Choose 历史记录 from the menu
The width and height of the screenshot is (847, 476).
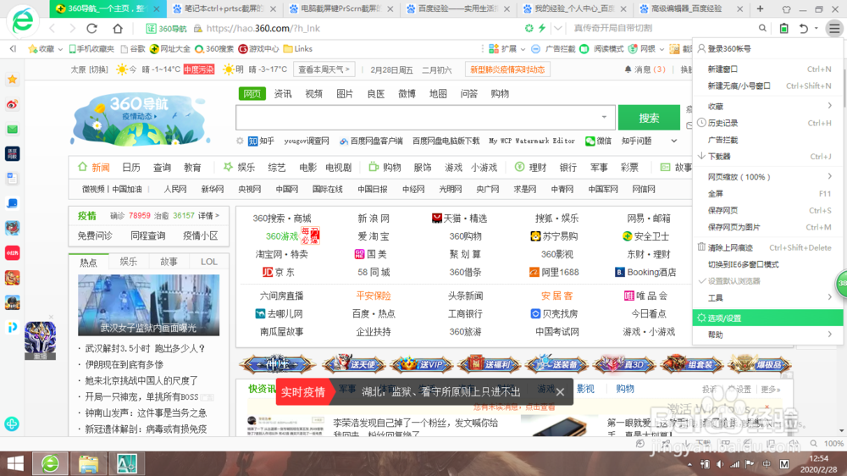pos(767,123)
